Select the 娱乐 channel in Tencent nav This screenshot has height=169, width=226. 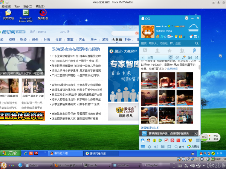coord(35,40)
